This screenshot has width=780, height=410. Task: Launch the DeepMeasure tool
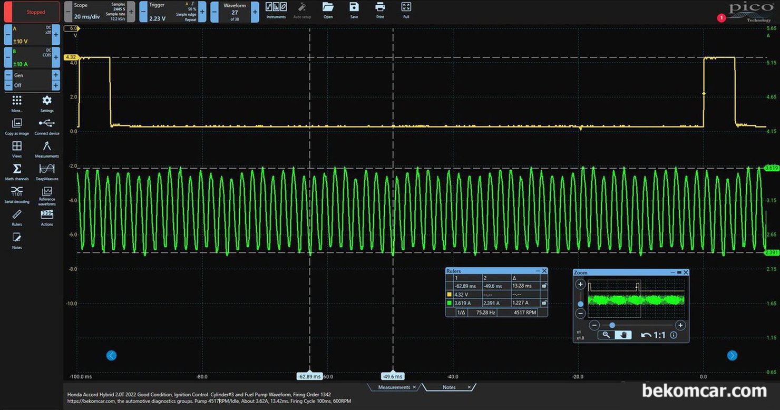(x=47, y=171)
